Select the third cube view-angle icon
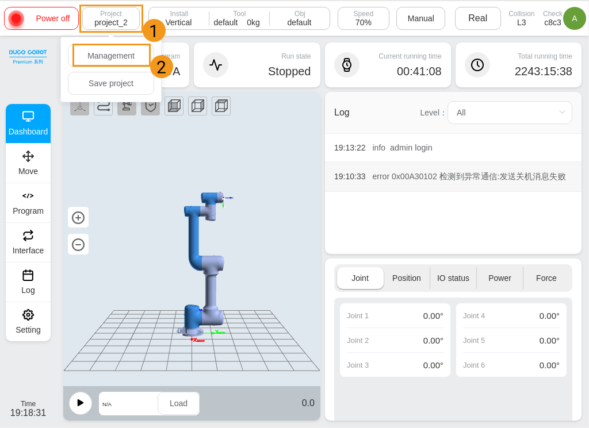Screen dimensions: 589x428 click(x=221, y=106)
